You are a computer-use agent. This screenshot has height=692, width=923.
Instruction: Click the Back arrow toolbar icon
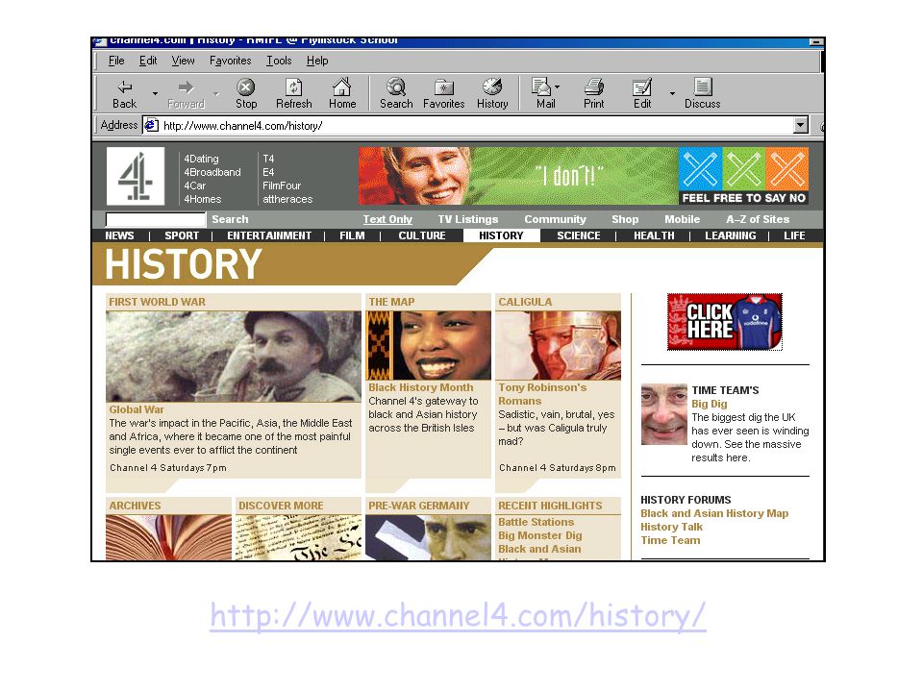[124, 87]
